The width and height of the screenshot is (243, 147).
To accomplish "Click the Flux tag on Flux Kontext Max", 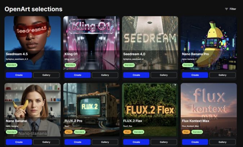I will pos(186,132).
